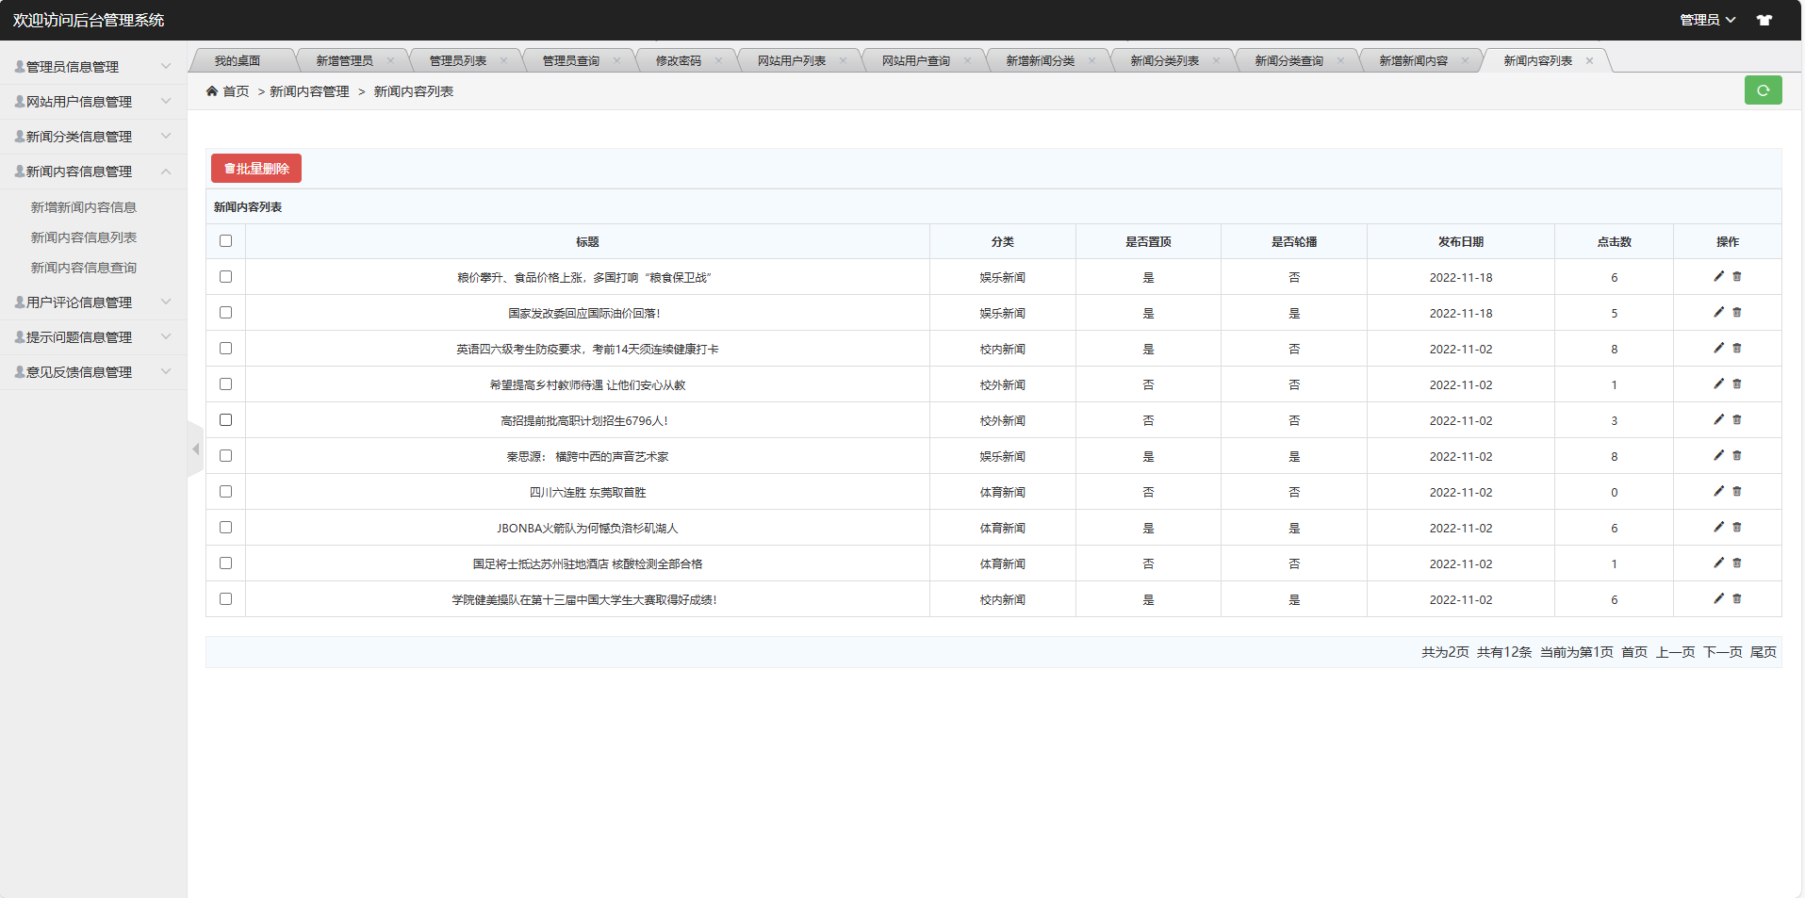Viewport: 1805px width, 898px height.
Task: Open 新闻内容信息查询 sidebar item
Action: pyautogui.click(x=84, y=268)
